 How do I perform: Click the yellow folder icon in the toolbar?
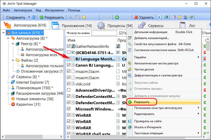pyautogui.click(x=84, y=17)
